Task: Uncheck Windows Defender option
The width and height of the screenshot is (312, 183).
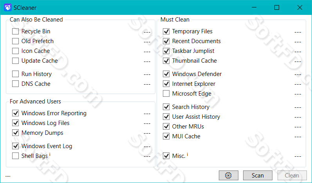Action: 166,74
